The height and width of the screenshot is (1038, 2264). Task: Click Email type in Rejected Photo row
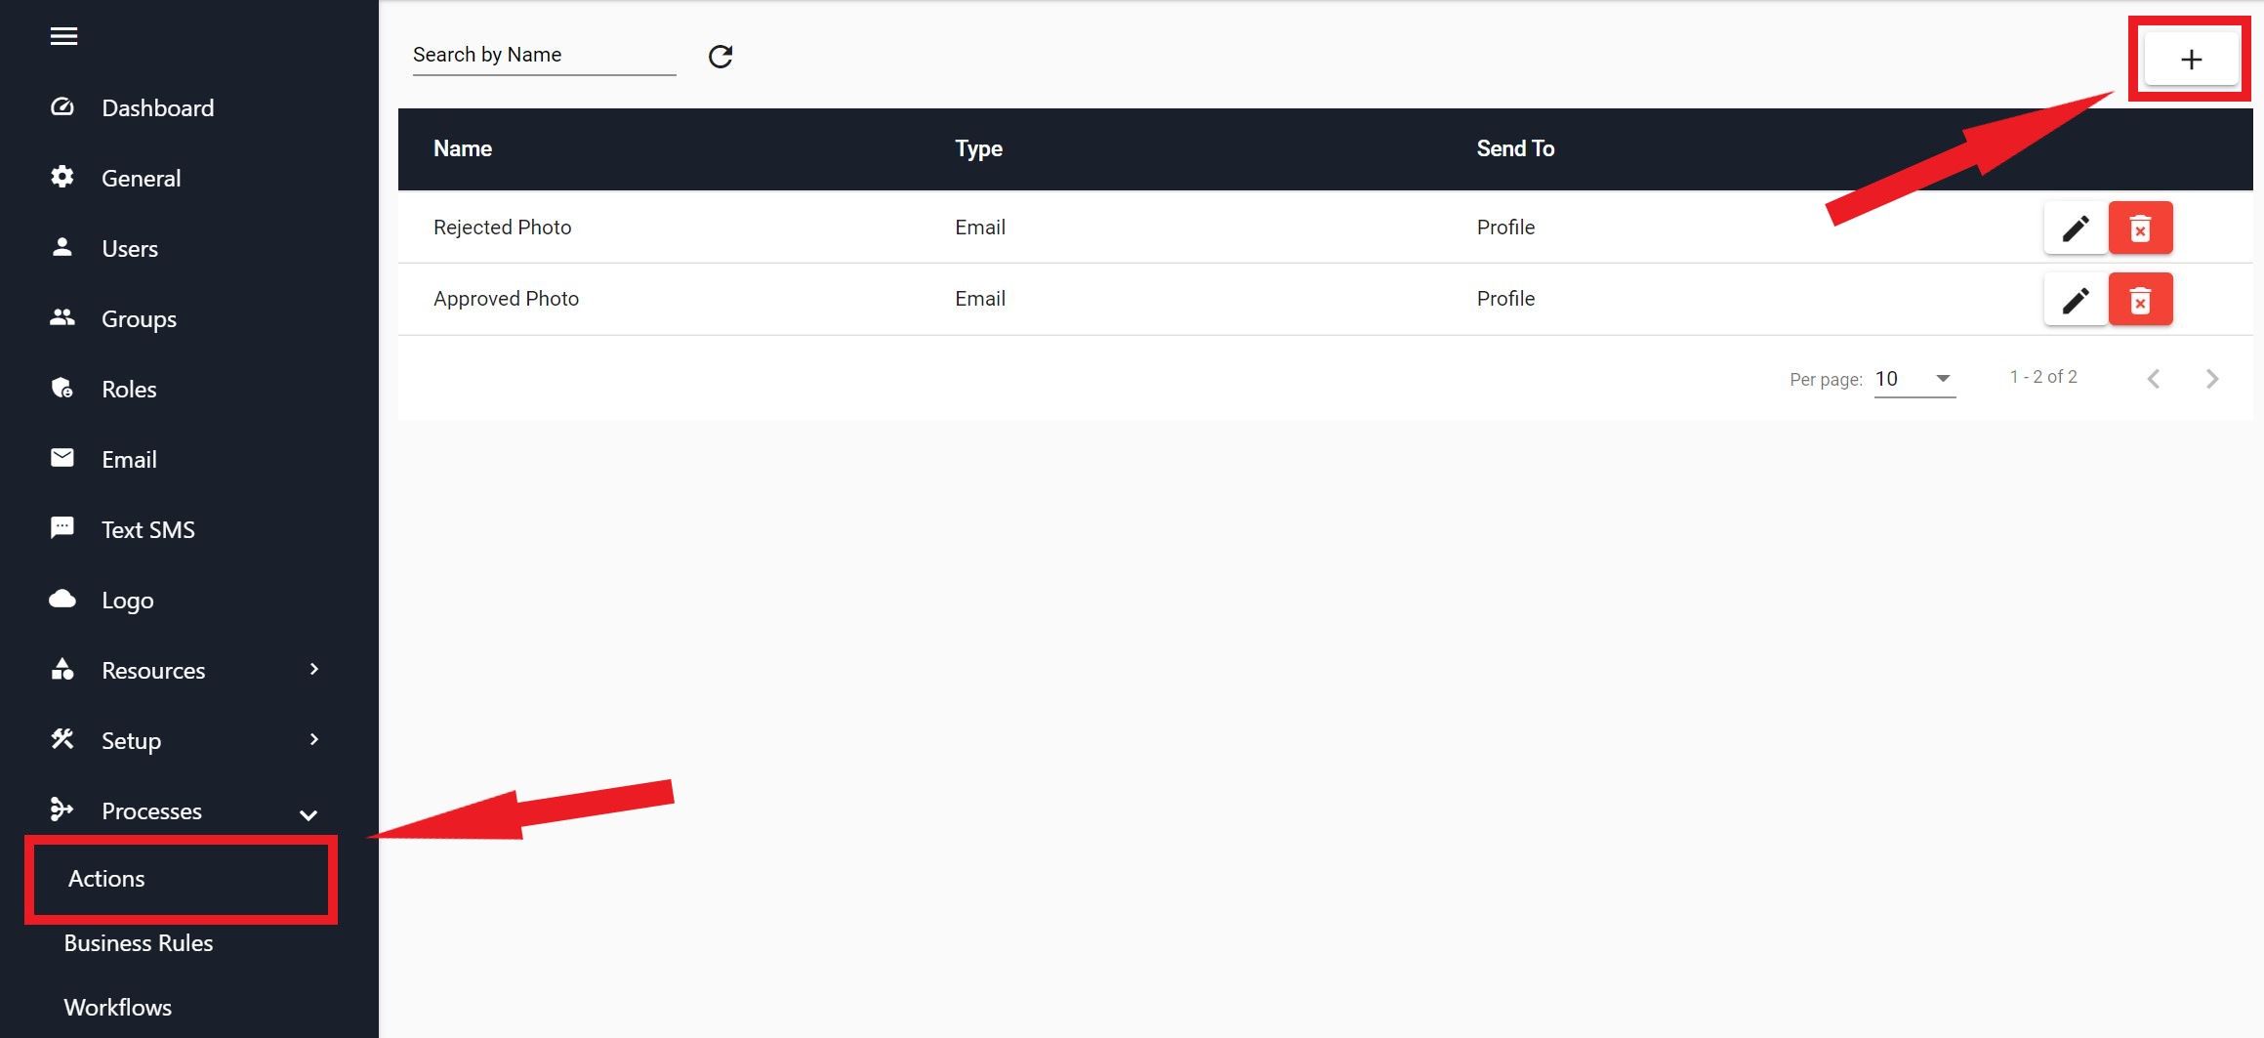click(979, 228)
